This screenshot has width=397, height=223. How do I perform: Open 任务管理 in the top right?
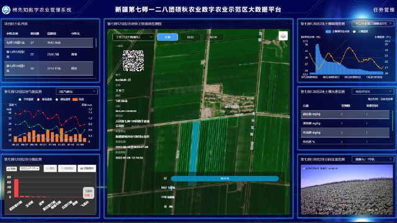click(x=384, y=10)
